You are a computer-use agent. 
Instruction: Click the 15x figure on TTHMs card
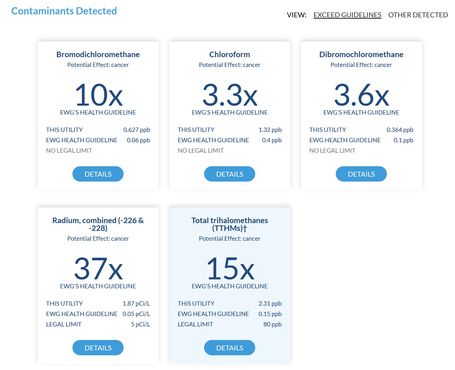[230, 269]
